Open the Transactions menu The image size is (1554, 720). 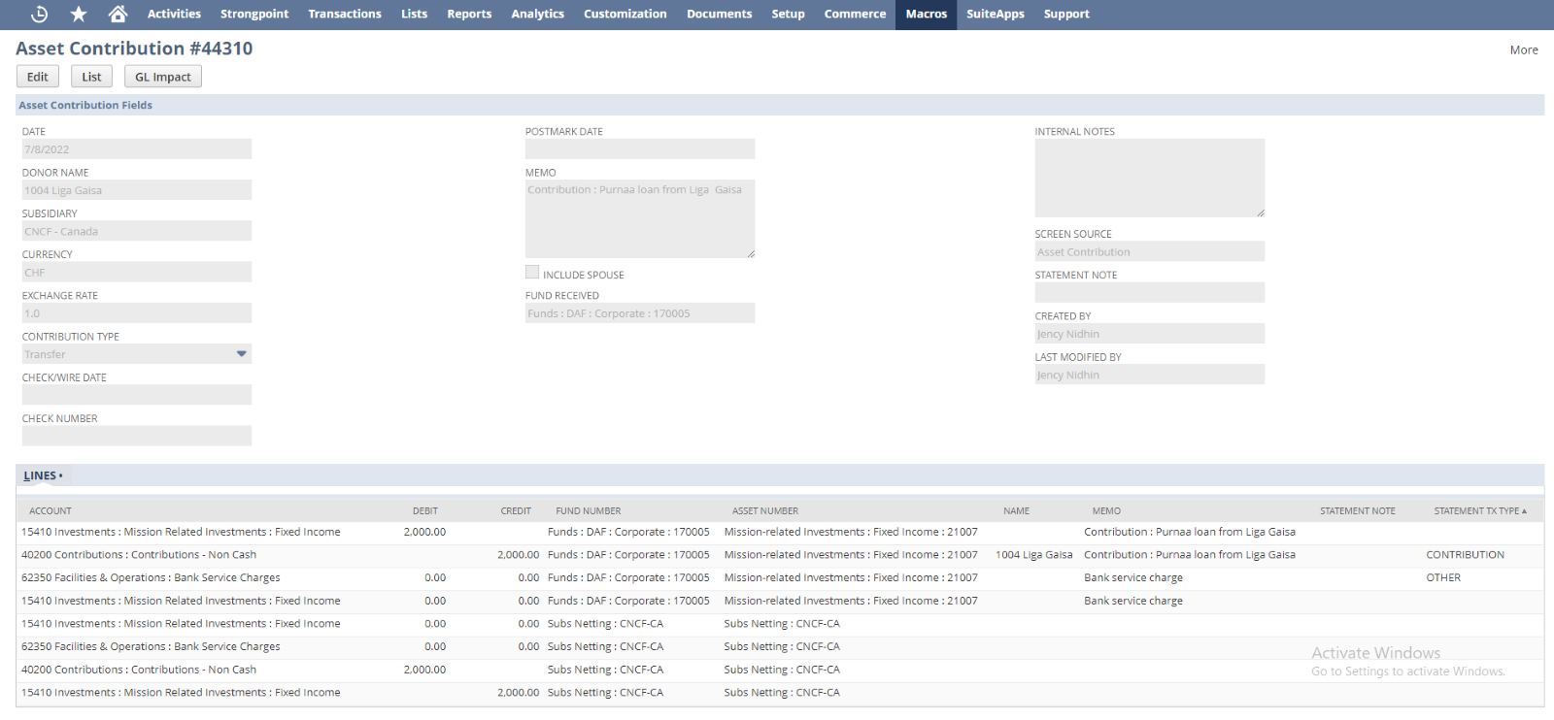pos(344,14)
